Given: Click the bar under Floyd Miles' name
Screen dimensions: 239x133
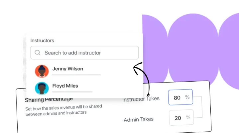Looking at the screenshot, I should click(x=72, y=92).
